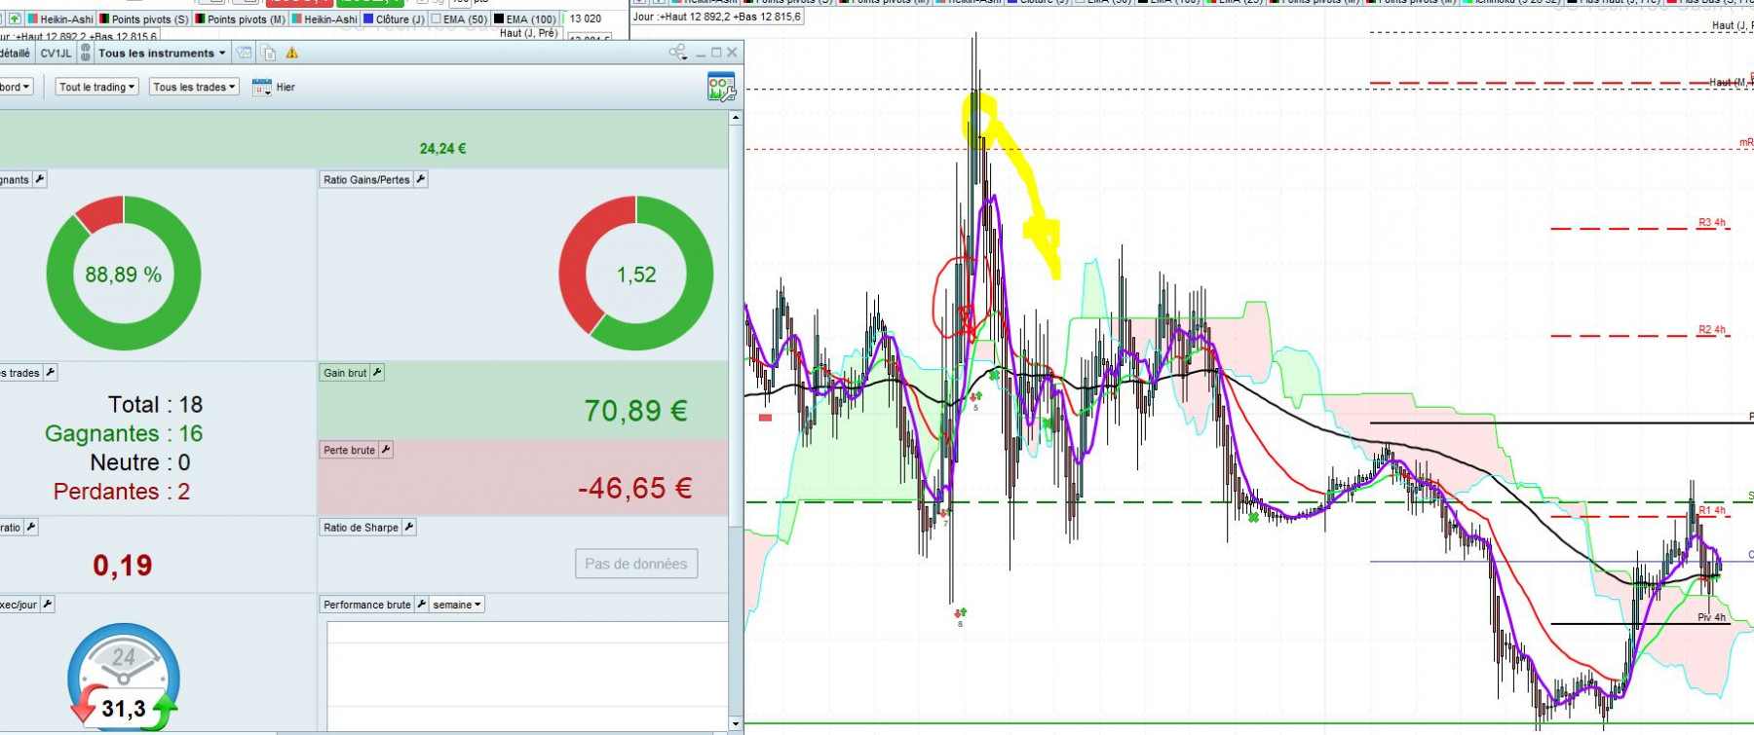The image size is (1754, 735).
Task: Click the yellow warning triangle icon
Action: [x=292, y=53]
